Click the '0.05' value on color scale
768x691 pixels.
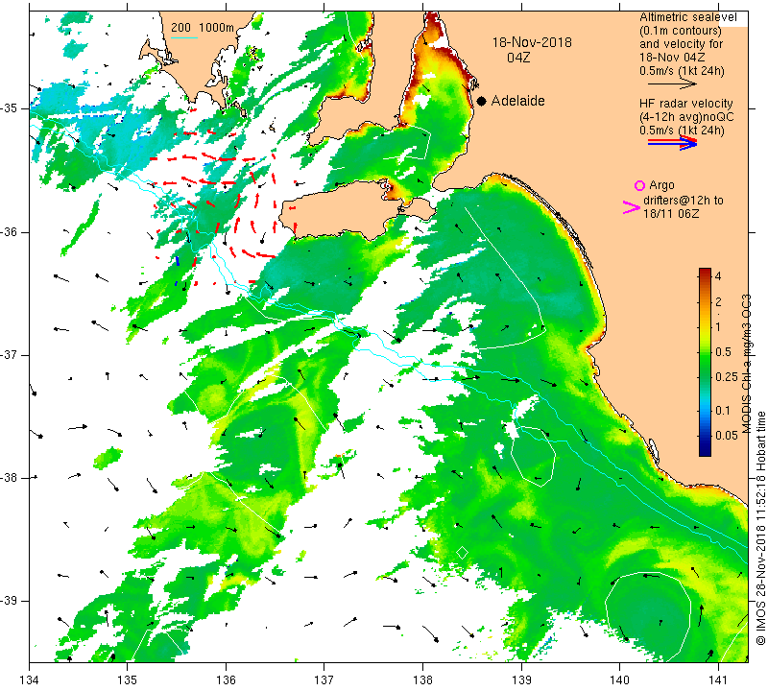726,436
